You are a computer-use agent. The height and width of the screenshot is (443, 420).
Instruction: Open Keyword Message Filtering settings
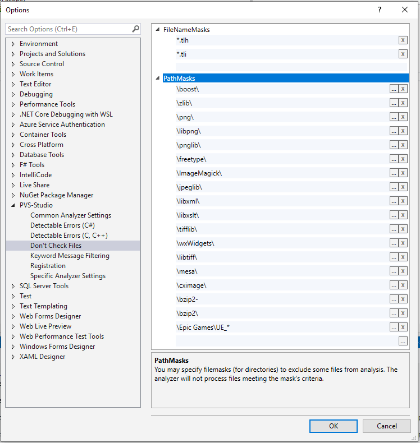click(70, 256)
